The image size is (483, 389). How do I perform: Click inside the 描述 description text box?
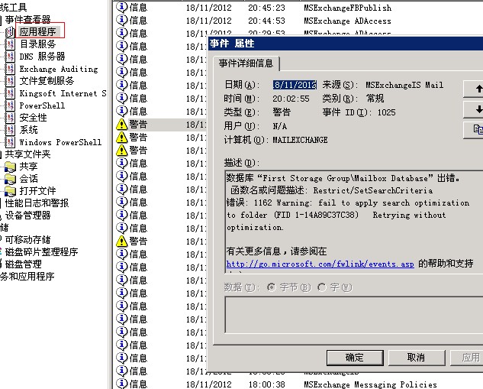(x=354, y=221)
